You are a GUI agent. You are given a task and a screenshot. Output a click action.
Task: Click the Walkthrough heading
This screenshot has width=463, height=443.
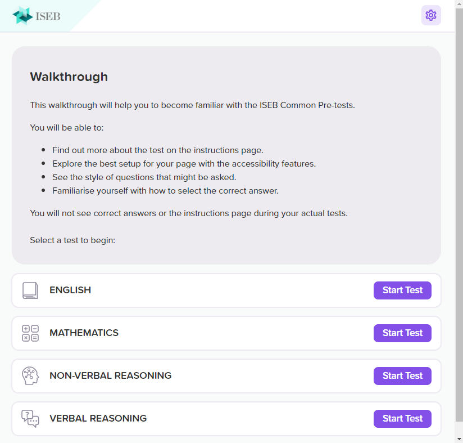pos(69,77)
